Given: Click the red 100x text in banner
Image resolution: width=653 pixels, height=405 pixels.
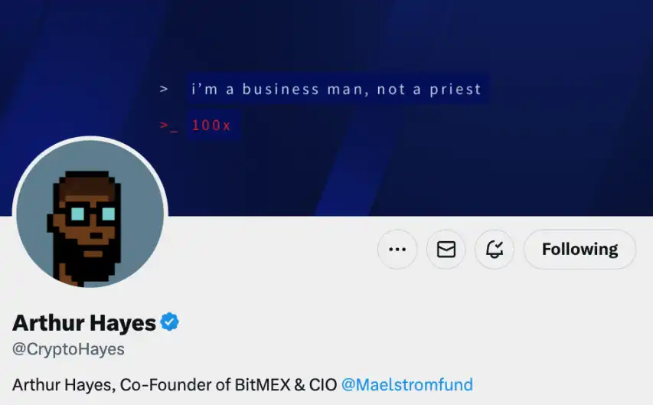Looking at the screenshot, I should [x=211, y=125].
